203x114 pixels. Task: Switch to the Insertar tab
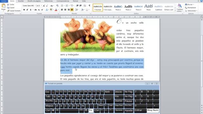coord(21,1)
